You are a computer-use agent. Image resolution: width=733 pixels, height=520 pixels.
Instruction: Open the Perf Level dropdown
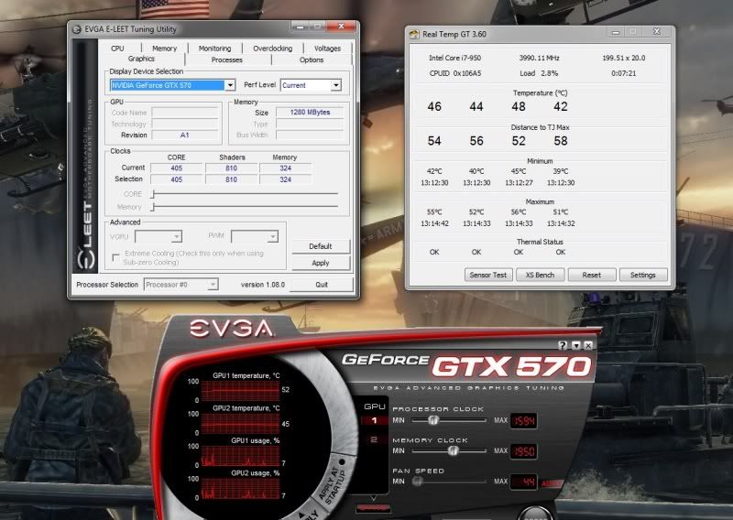336,85
